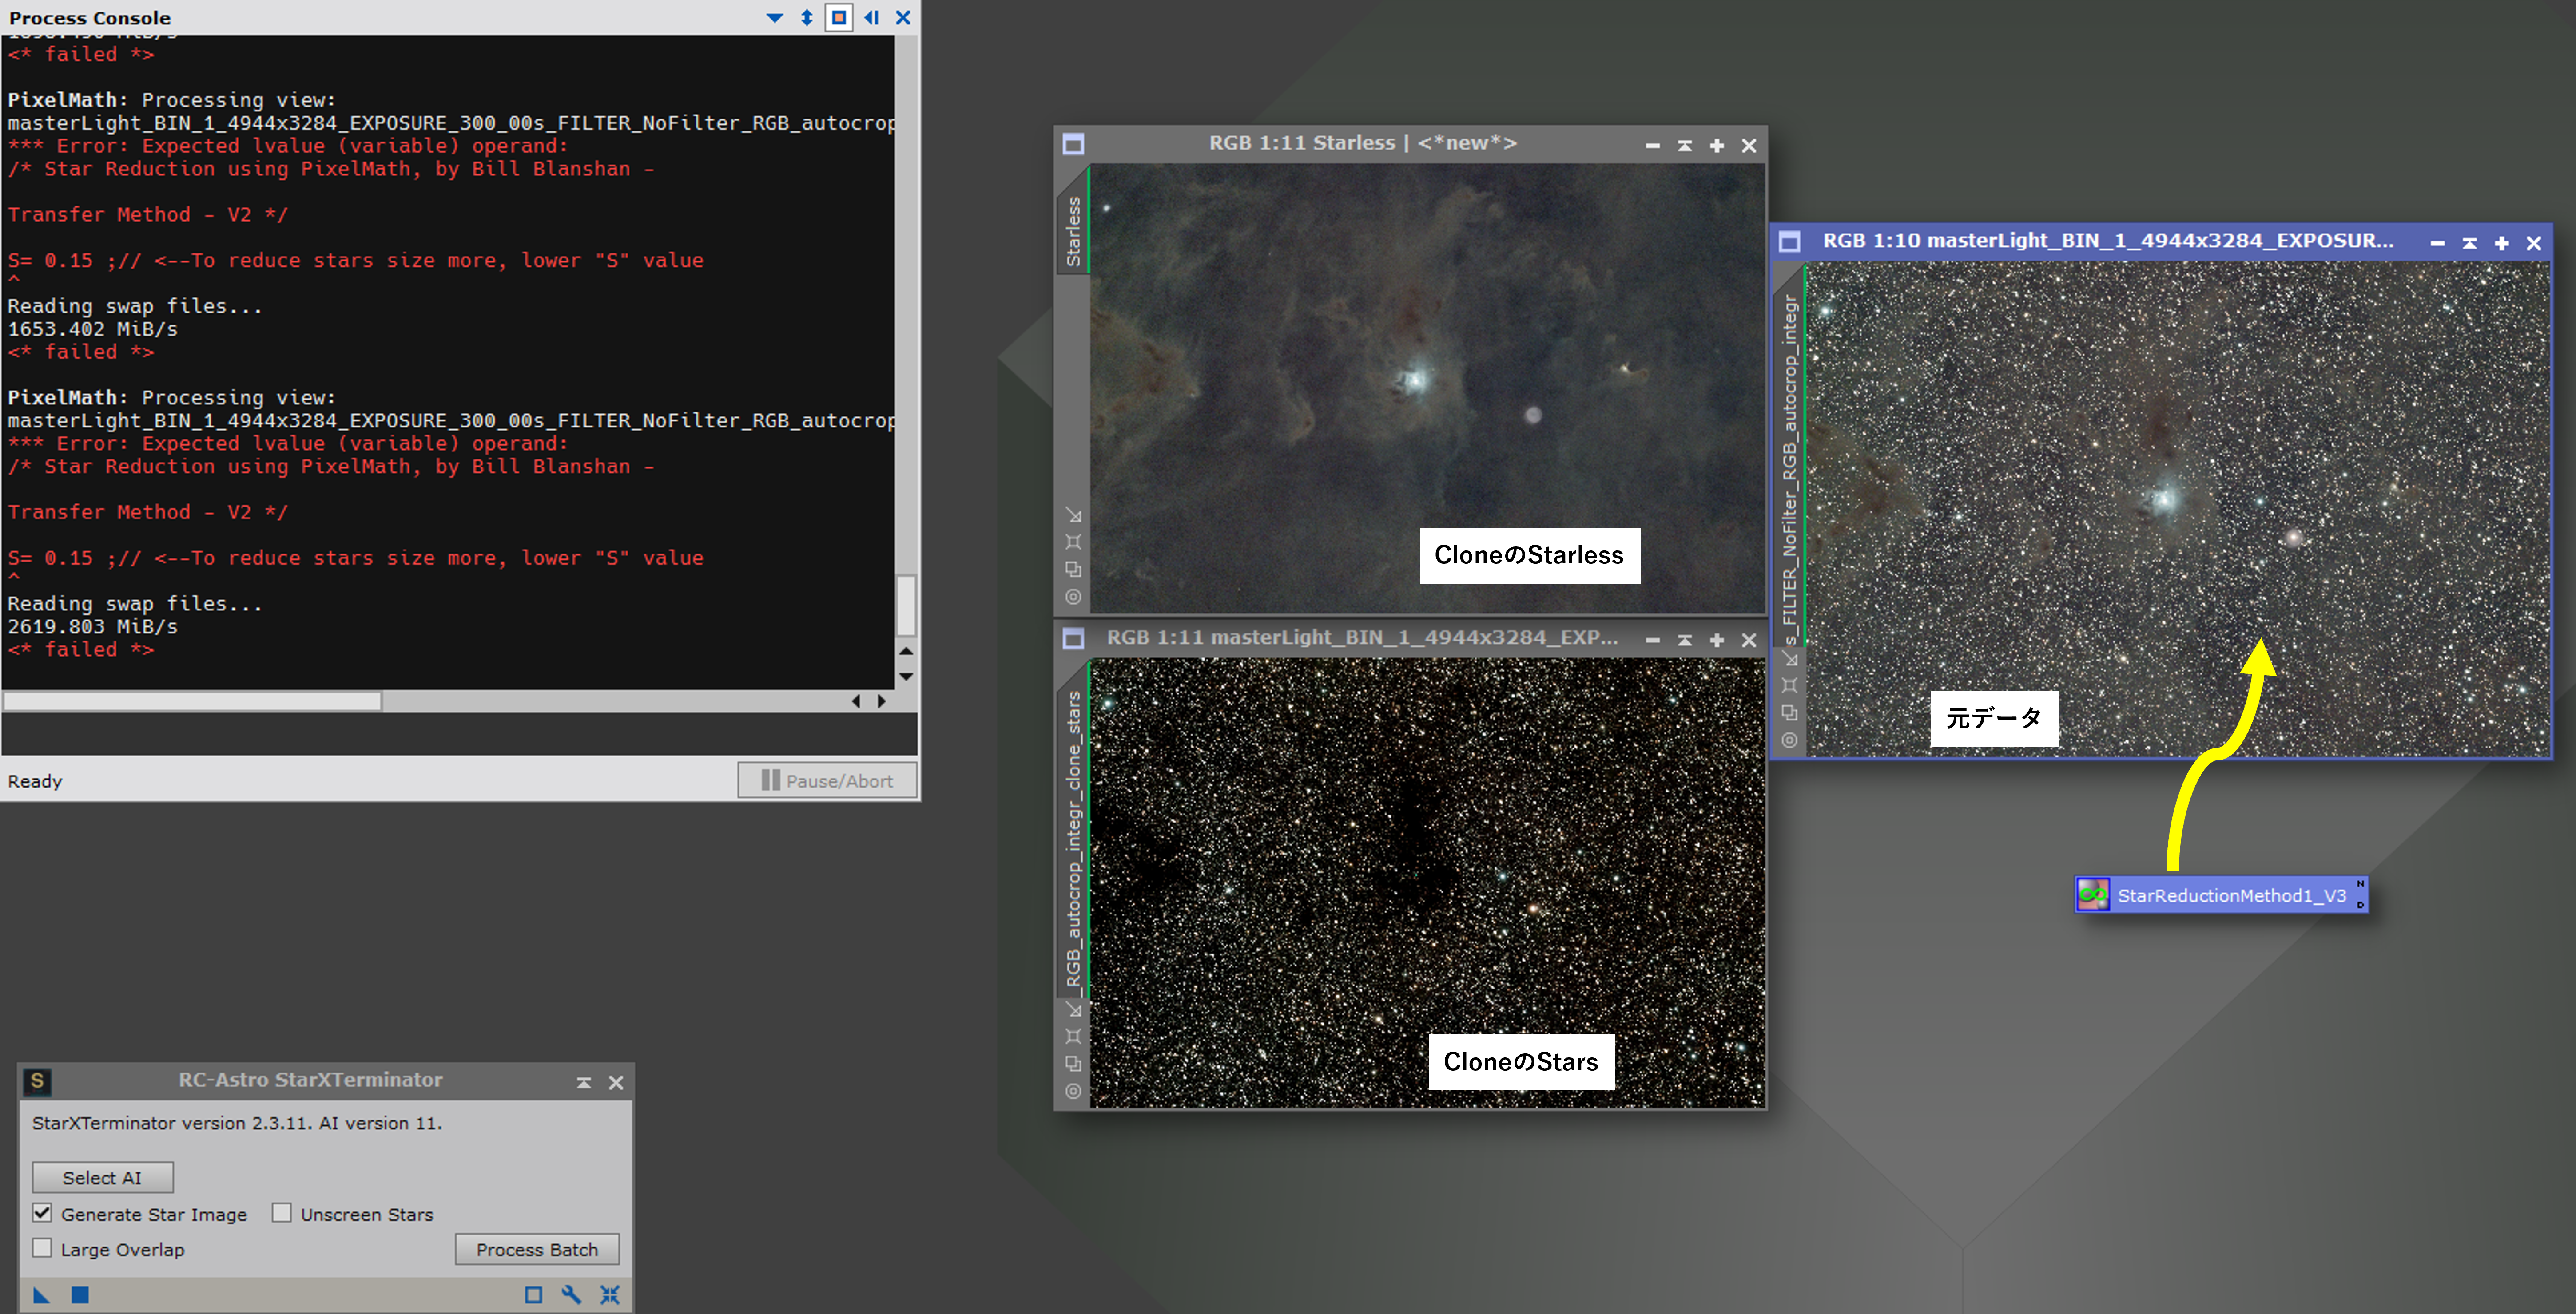Click the arrow-triangle icon in the original masterLight sidebar
Viewport: 2576px width, 1314px height.
(1790, 660)
